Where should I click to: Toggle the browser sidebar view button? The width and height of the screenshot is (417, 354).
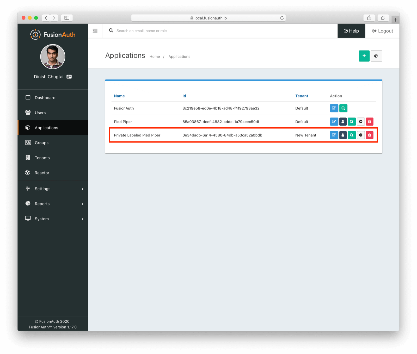click(x=67, y=18)
